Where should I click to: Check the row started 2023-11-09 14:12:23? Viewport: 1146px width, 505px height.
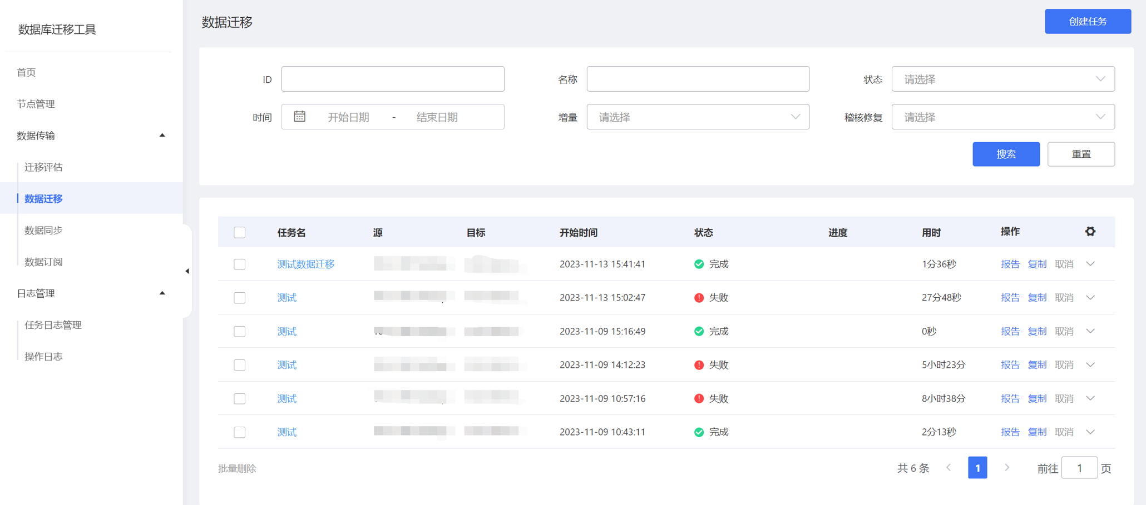[x=240, y=365]
